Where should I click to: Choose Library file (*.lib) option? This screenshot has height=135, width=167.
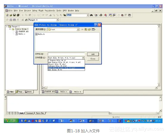pos(66,66)
